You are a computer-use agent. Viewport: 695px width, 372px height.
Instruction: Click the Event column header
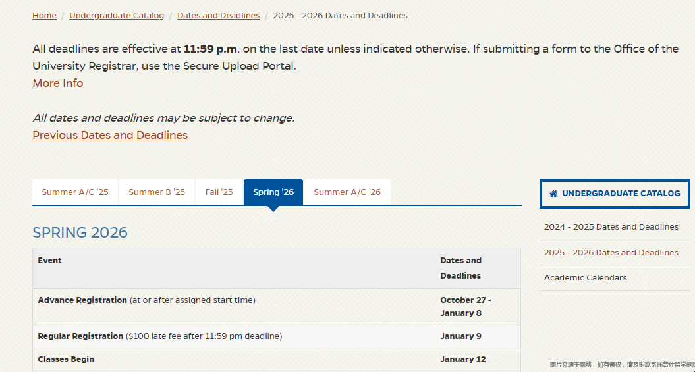tap(49, 261)
